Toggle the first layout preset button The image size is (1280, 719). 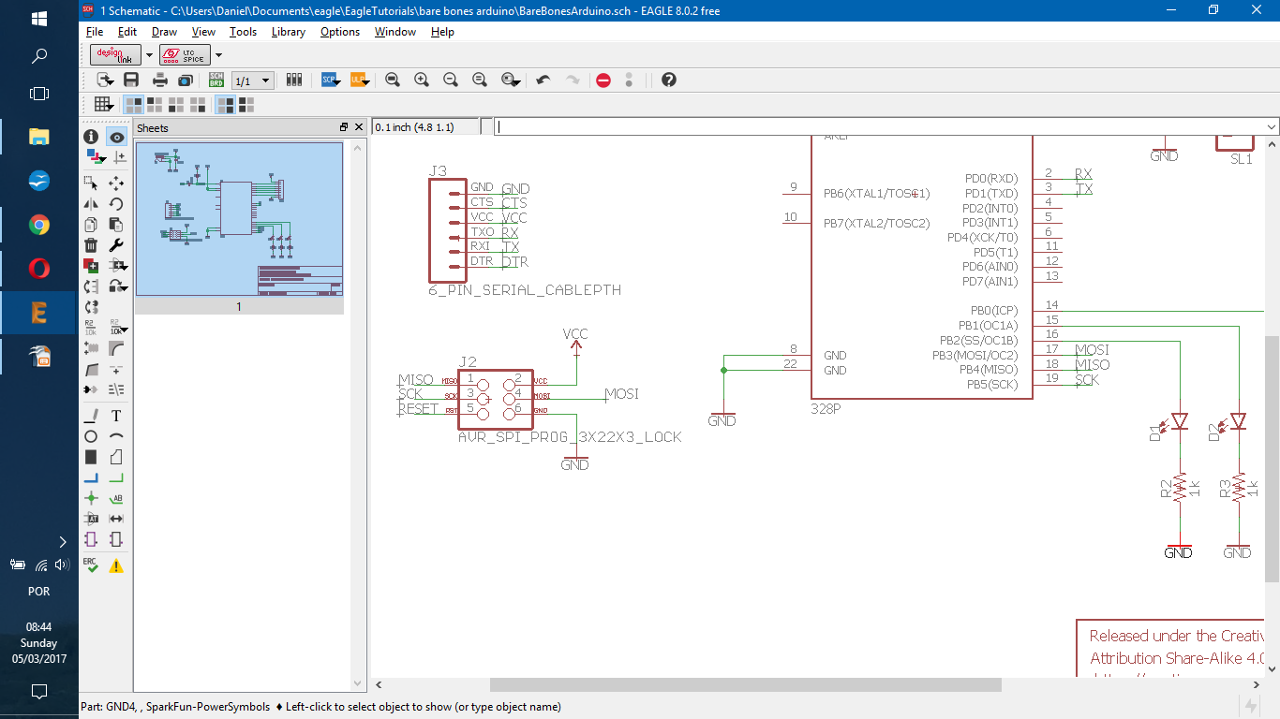point(134,105)
